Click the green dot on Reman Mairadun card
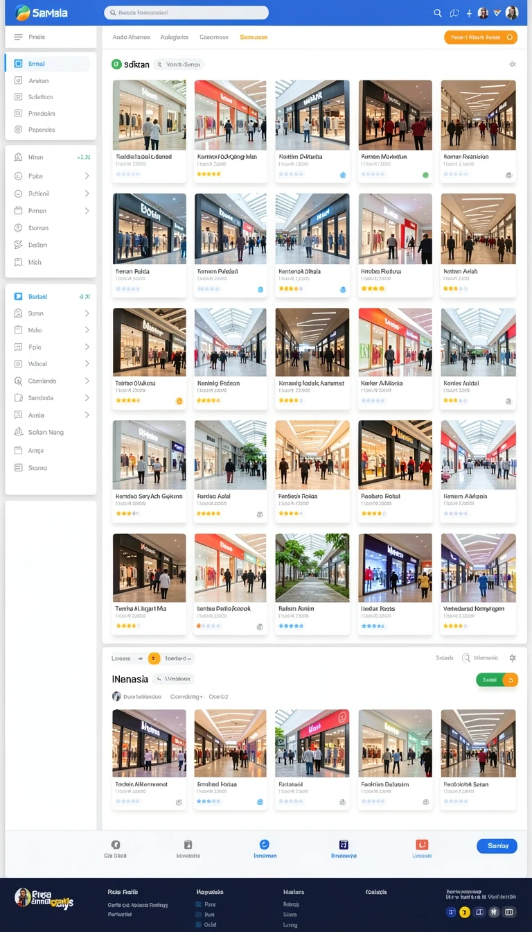Image resolution: width=532 pixels, height=932 pixels. pyautogui.click(x=425, y=175)
